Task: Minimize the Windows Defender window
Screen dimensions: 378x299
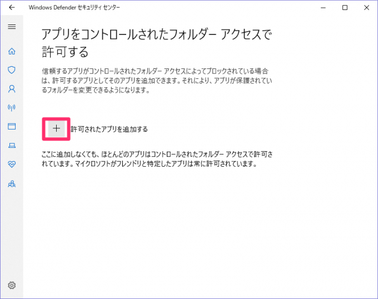Action: (x=323, y=8)
